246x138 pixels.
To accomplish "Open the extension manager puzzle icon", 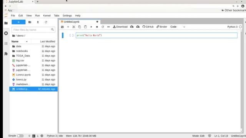I will click(6, 54).
